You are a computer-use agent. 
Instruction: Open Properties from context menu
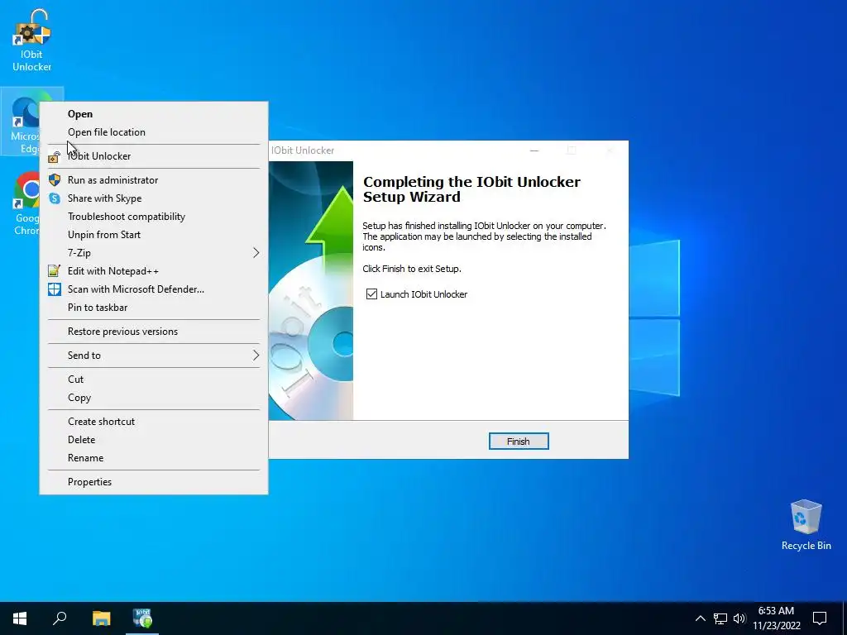click(x=154, y=482)
